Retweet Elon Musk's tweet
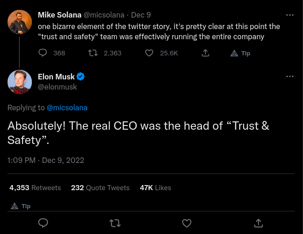The image size is (303, 234). (115, 223)
